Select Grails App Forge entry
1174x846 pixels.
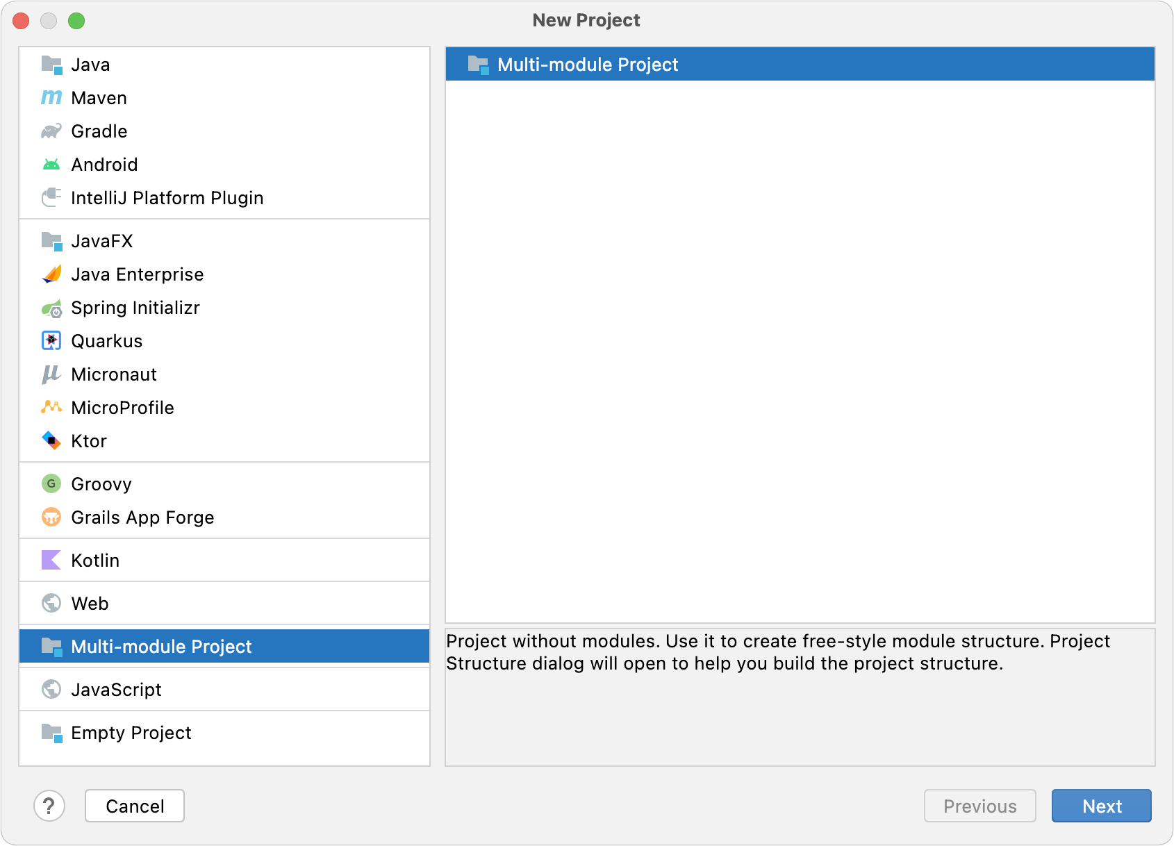(x=224, y=517)
